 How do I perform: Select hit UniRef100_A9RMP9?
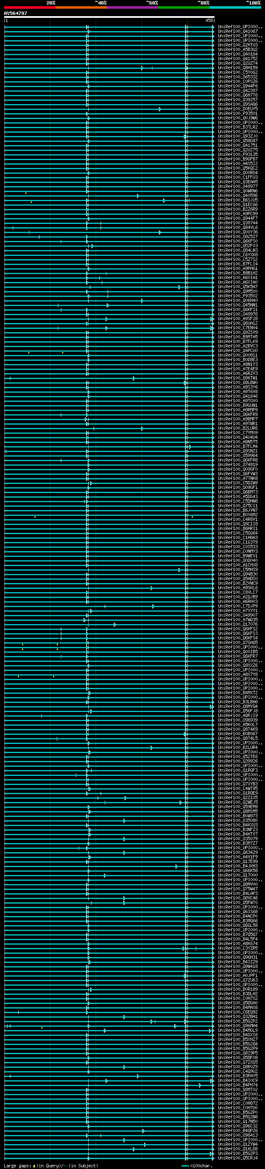[238, 410]
